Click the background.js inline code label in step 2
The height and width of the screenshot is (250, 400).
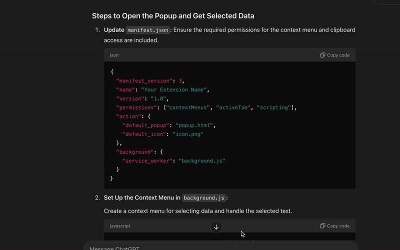[204, 198]
